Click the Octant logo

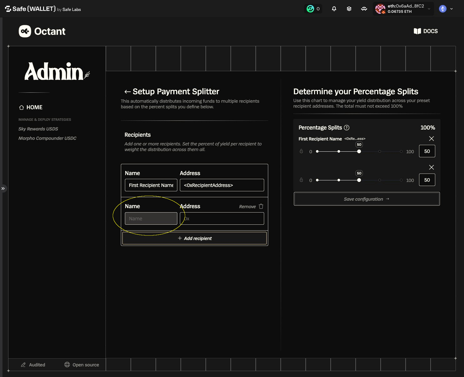(42, 31)
